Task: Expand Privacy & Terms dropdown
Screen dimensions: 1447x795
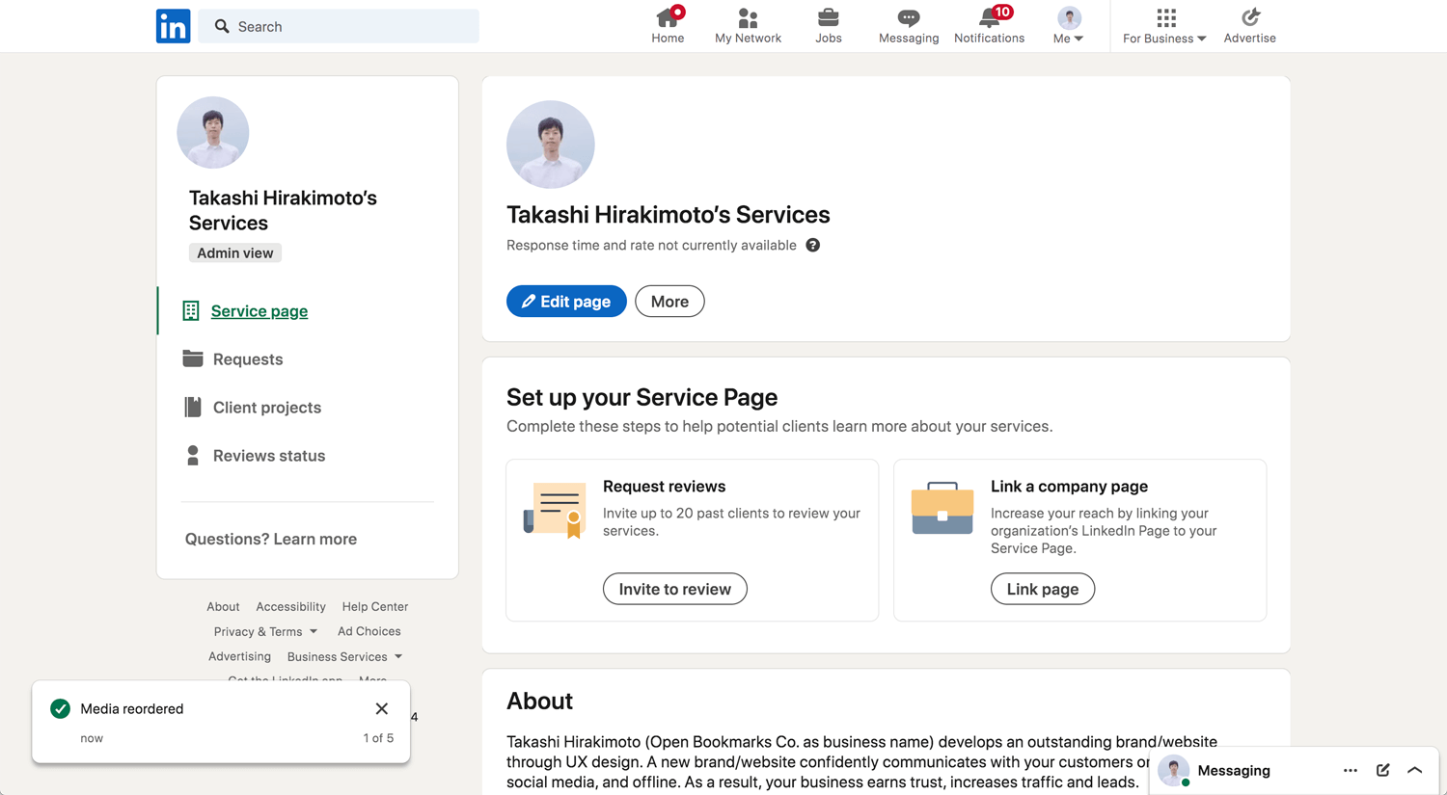Action: click(x=265, y=631)
